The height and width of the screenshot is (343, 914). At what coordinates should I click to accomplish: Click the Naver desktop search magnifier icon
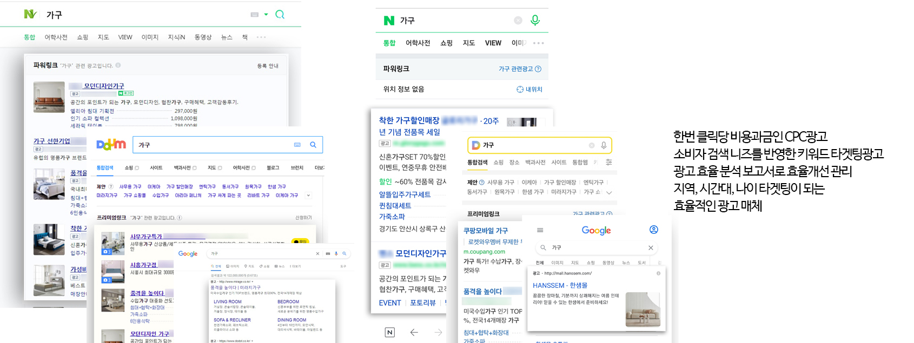[280, 15]
